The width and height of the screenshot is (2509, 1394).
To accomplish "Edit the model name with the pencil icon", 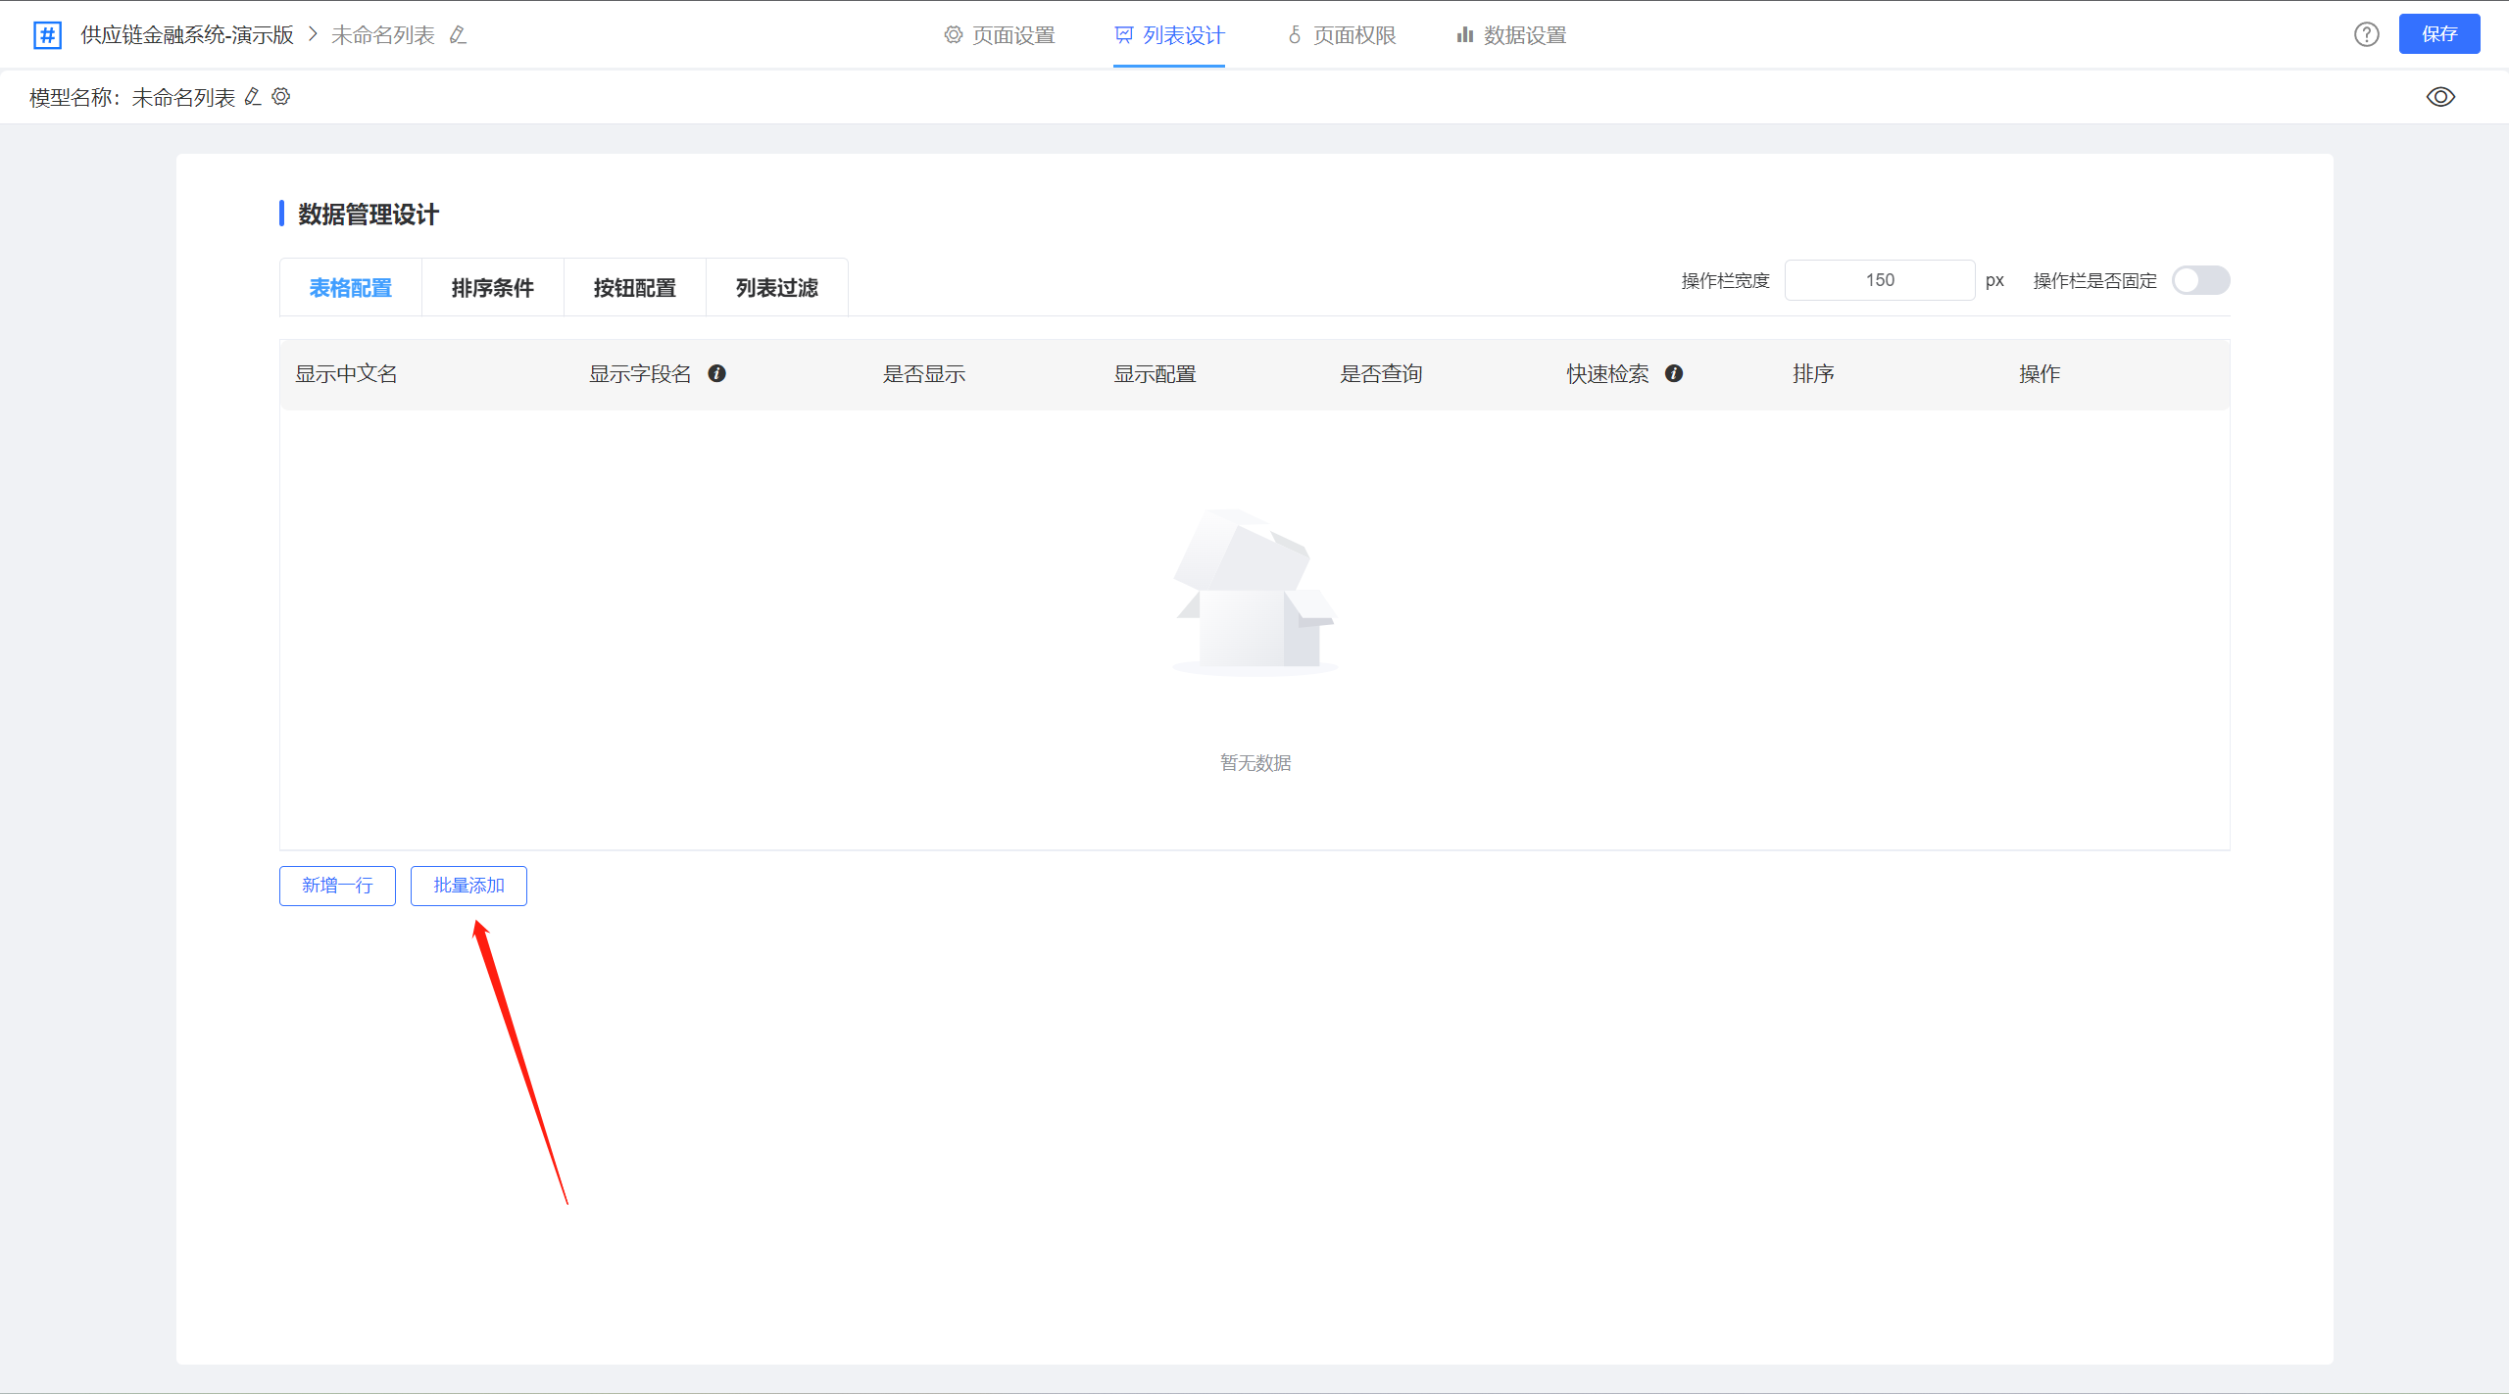I will click(252, 96).
